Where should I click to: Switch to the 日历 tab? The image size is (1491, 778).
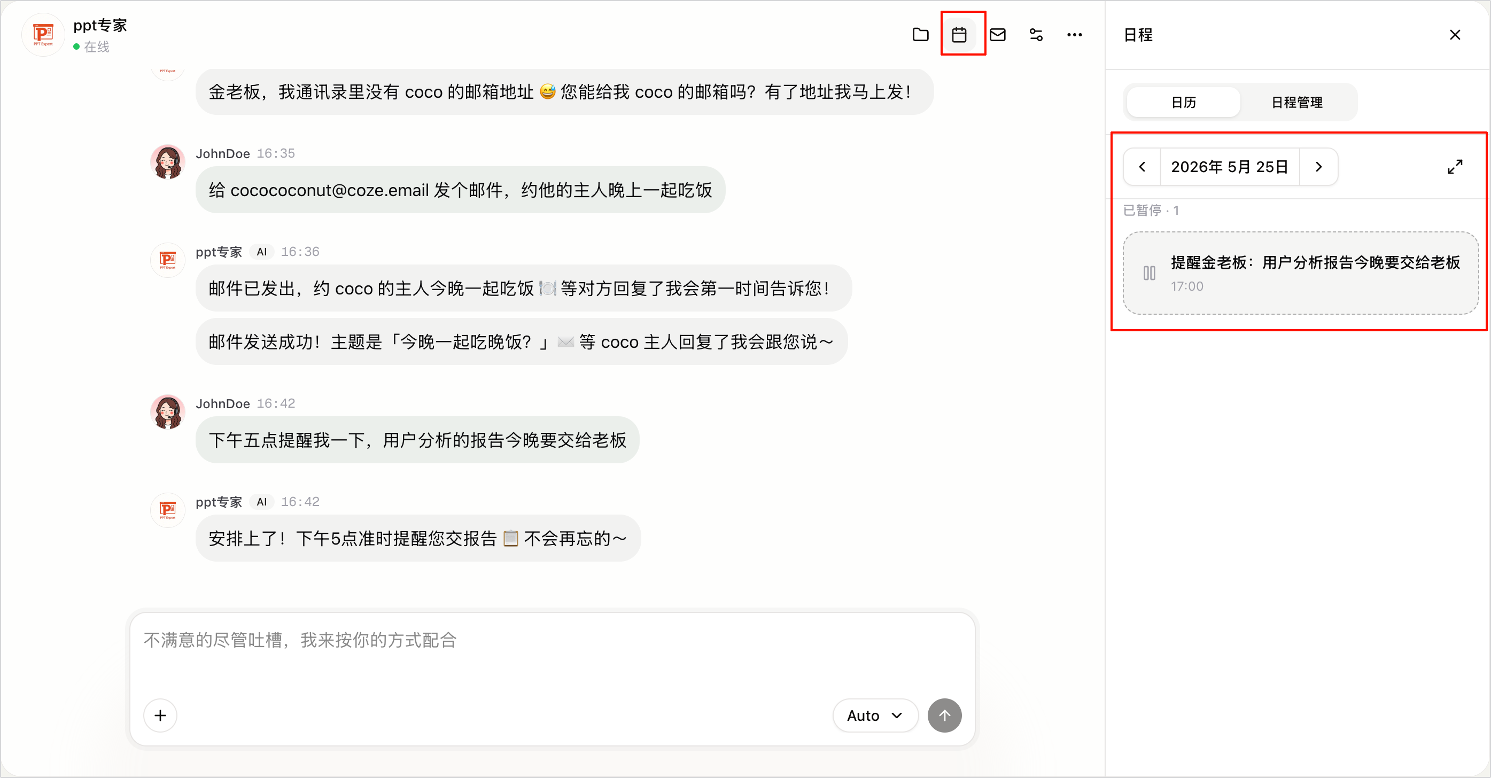[x=1183, y=103]
